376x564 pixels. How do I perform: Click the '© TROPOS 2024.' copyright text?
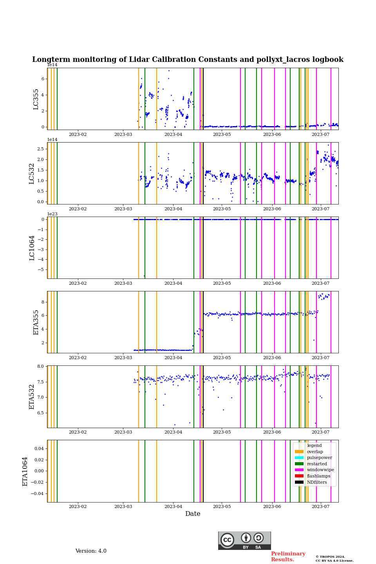tap(331, 557)
